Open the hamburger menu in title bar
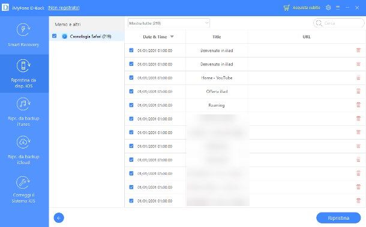The height and width of the screenshot is (227, 366). 338,8
